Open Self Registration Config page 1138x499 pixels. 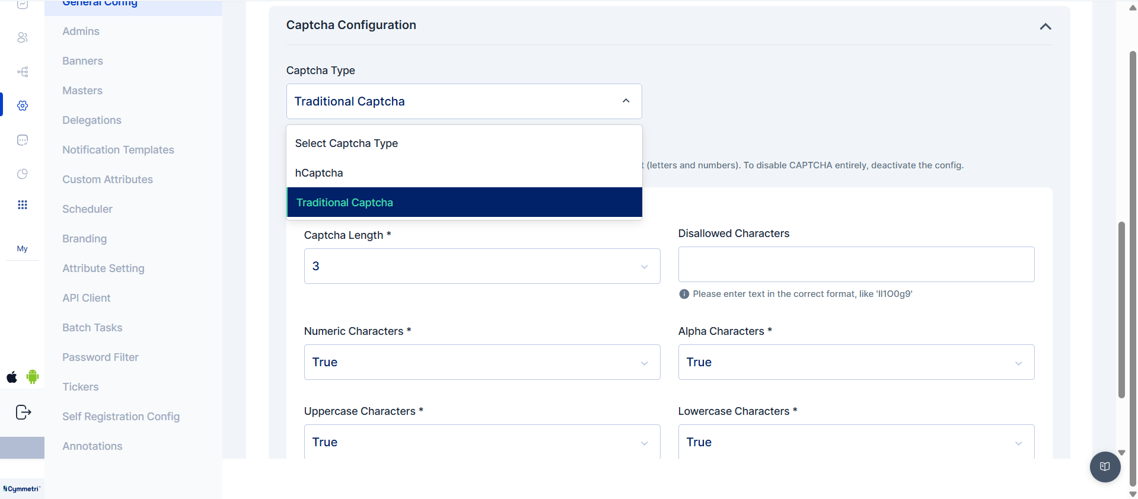(x=121, y=417)
